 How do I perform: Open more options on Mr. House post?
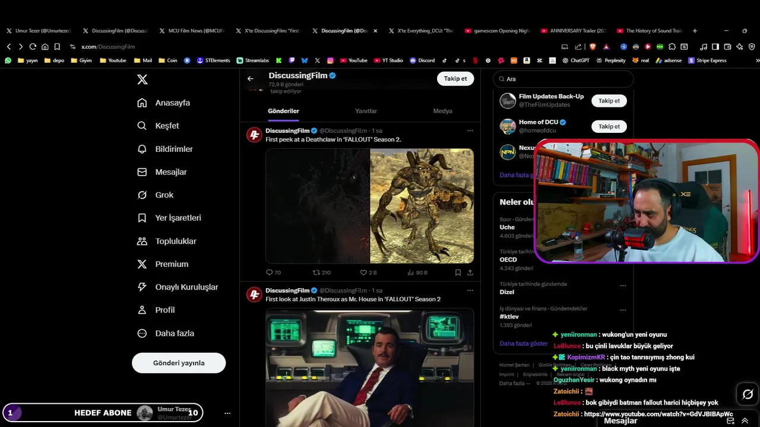point(470,291)
